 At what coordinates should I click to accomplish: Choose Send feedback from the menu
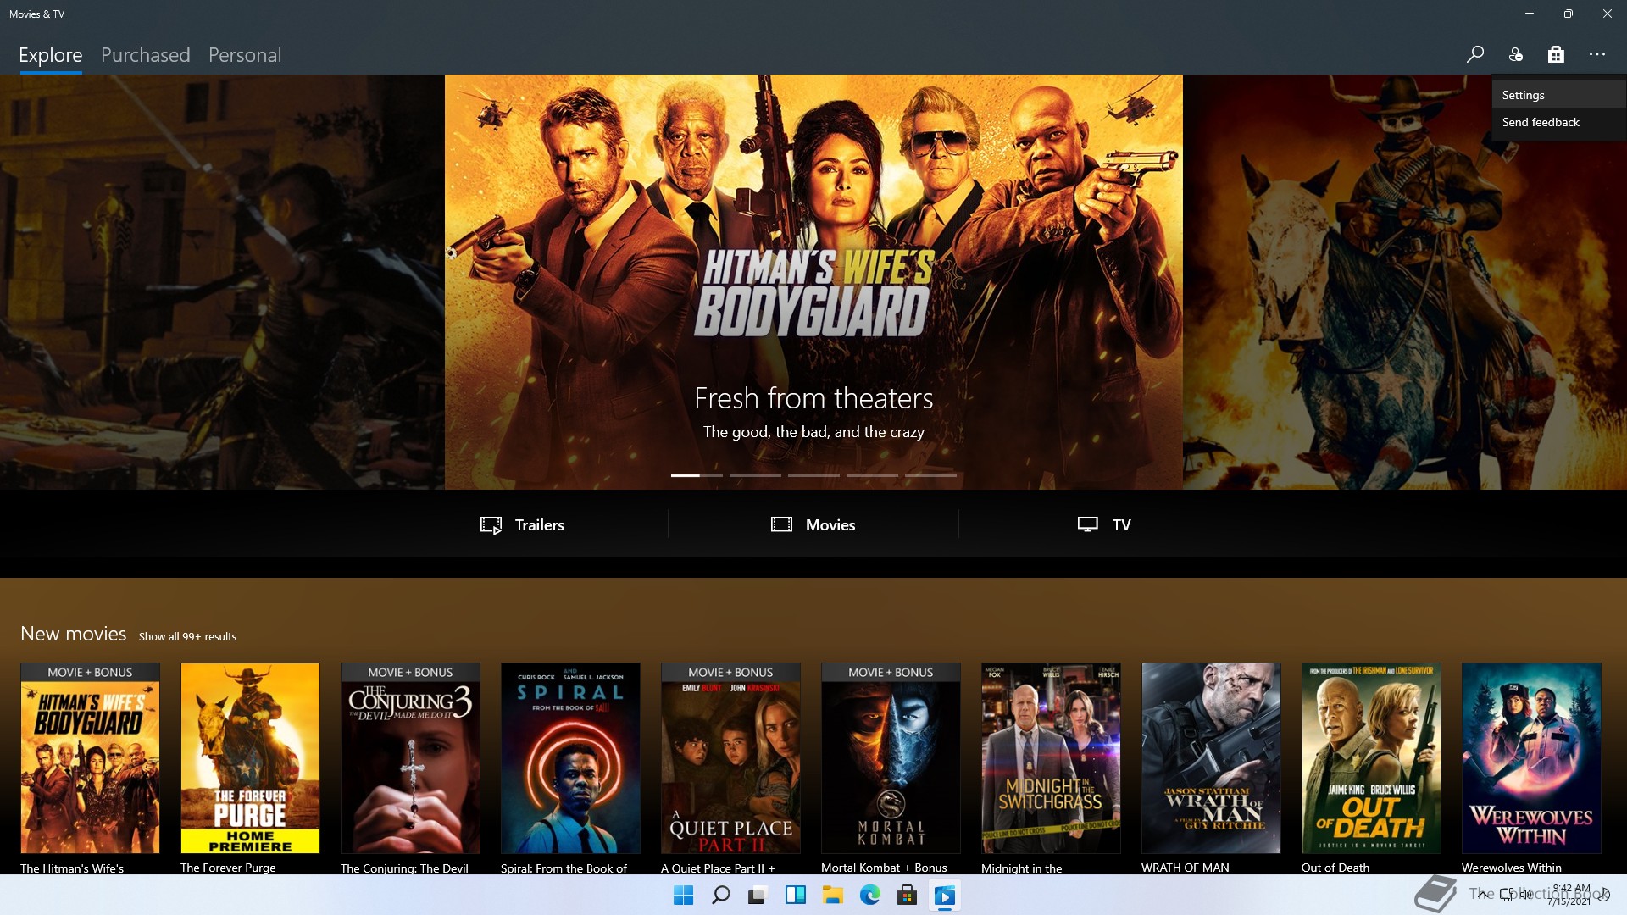coord(1559,122)
